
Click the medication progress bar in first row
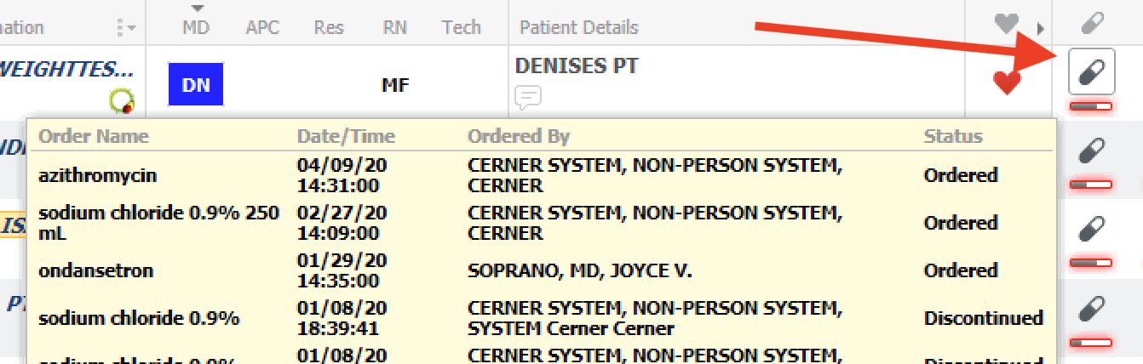coord(1091,106)
